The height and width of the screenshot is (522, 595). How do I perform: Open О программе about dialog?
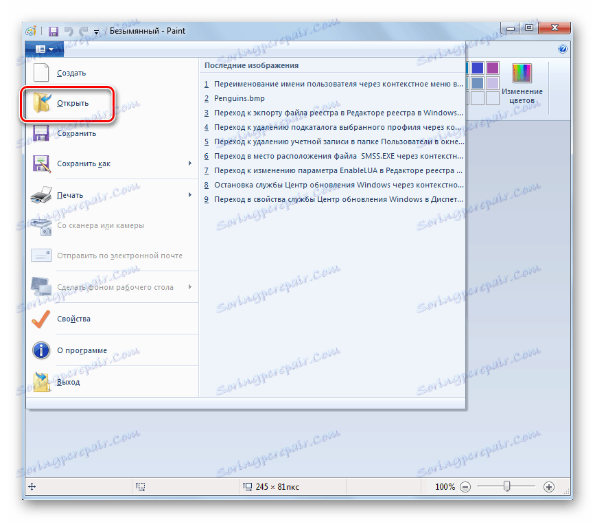[x=112, y=350]
